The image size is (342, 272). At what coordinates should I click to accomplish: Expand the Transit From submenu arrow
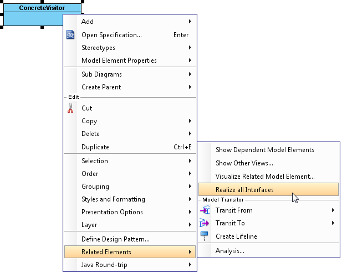point(333,210)
